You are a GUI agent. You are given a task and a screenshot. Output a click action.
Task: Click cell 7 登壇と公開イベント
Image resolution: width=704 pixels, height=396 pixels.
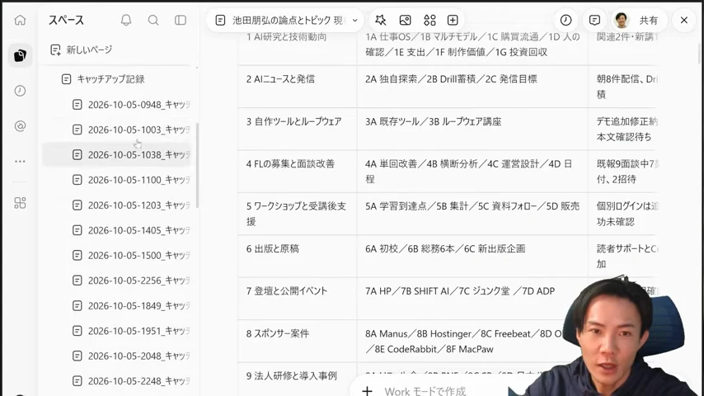[x=298, y=299]
